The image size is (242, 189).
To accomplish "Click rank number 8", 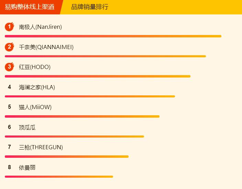I will pos(10,167).
